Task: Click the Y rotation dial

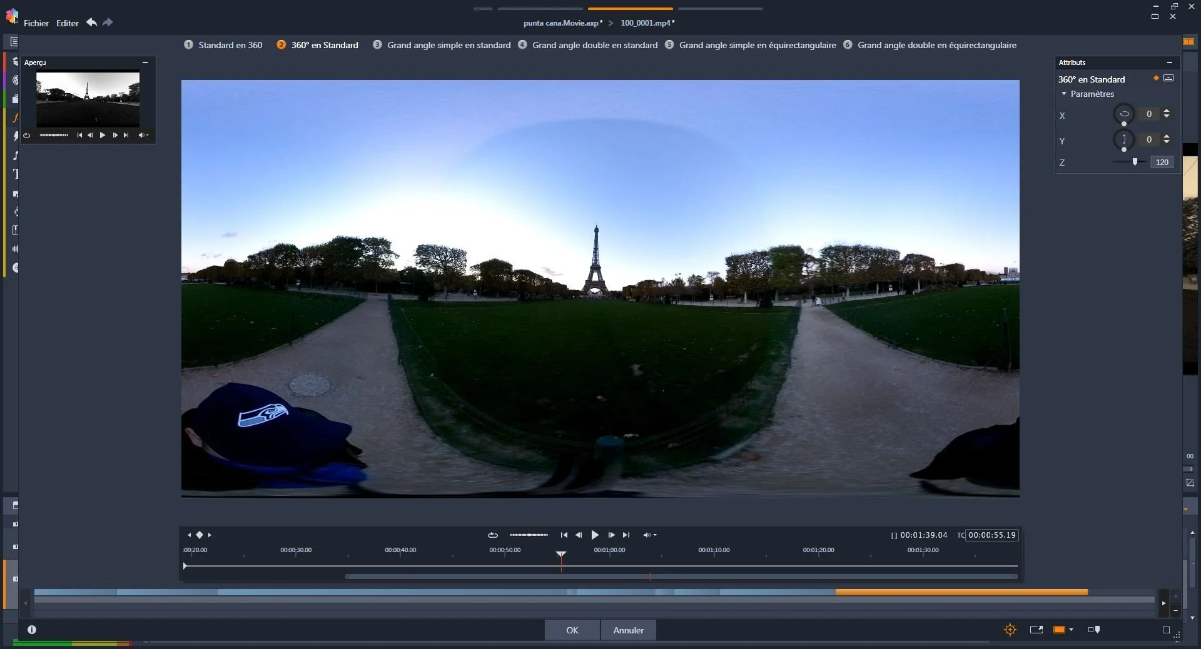Action: click(x=1124, y=139)
